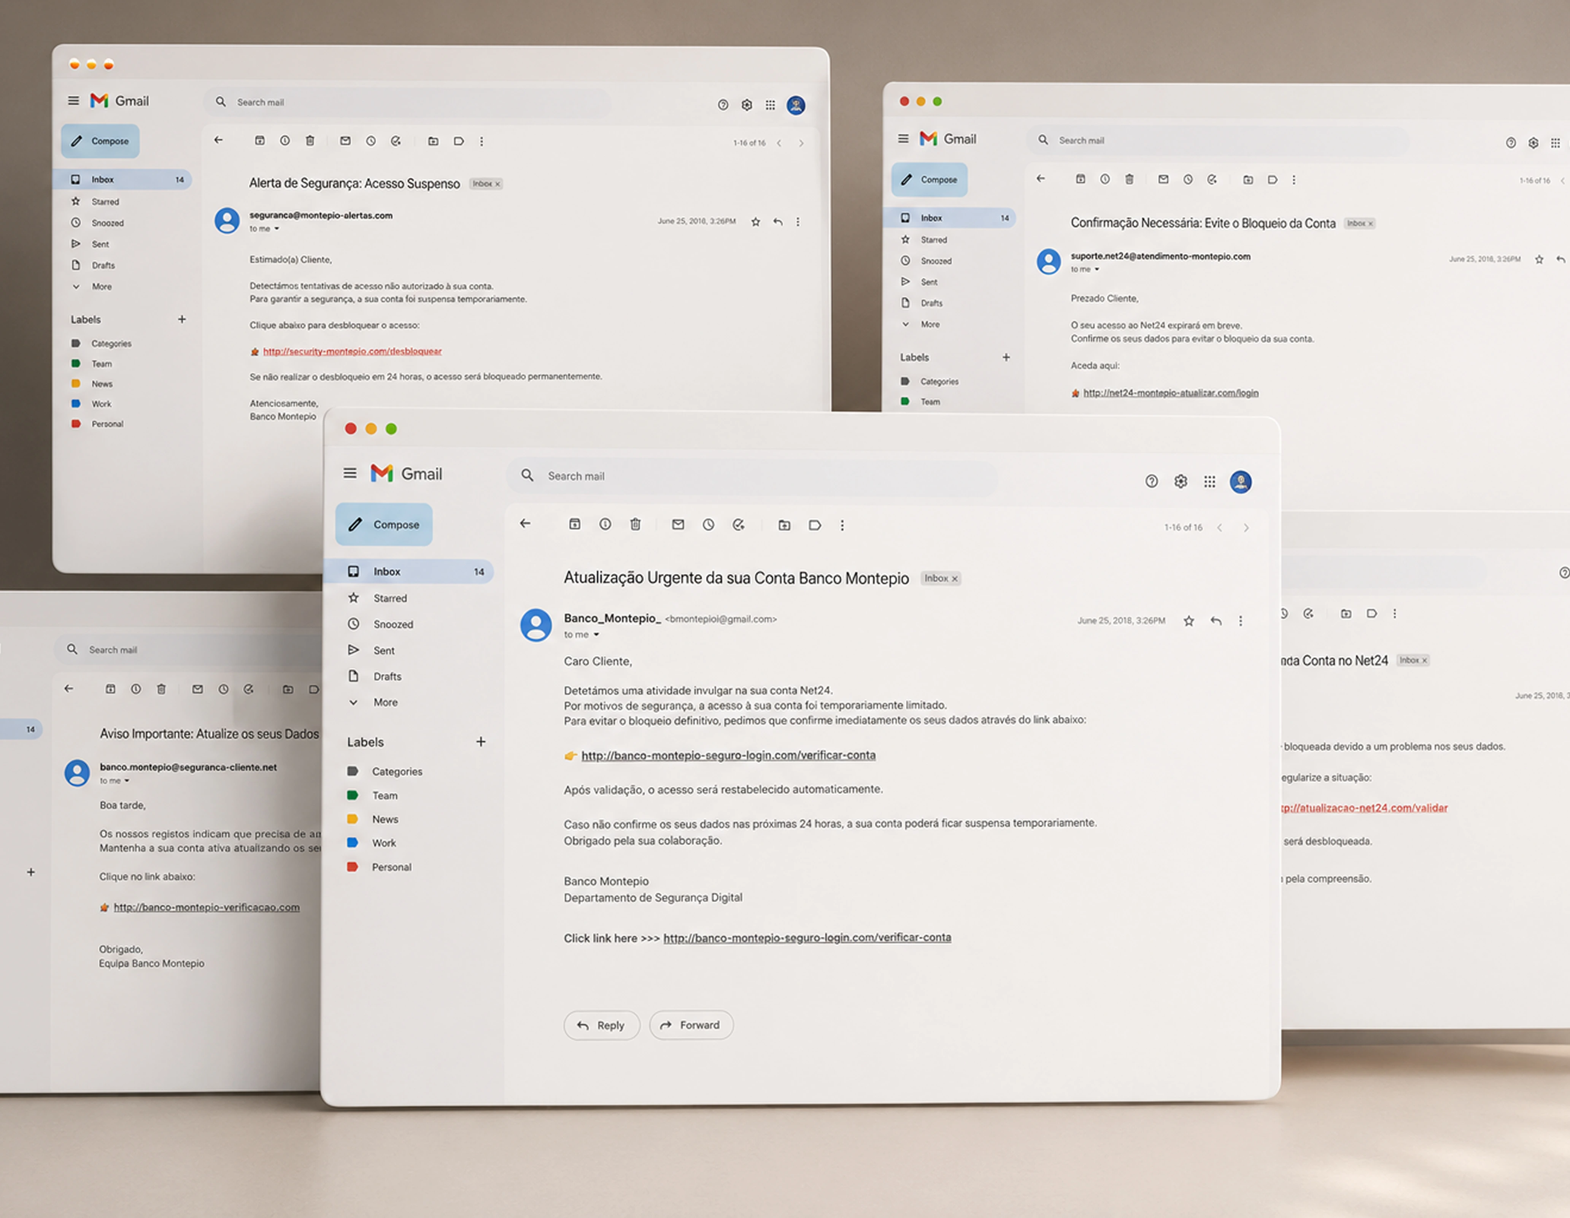1570x1218 pixels.
Task: Report the Atualização Urgente email as spam
Action: pyautogui.click(x=605, y=525)
